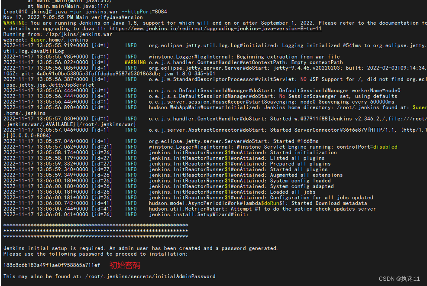Click the java -jar jenkins.war command text
The width and height of the screenshot is (427, 286).
pos(87,12)
